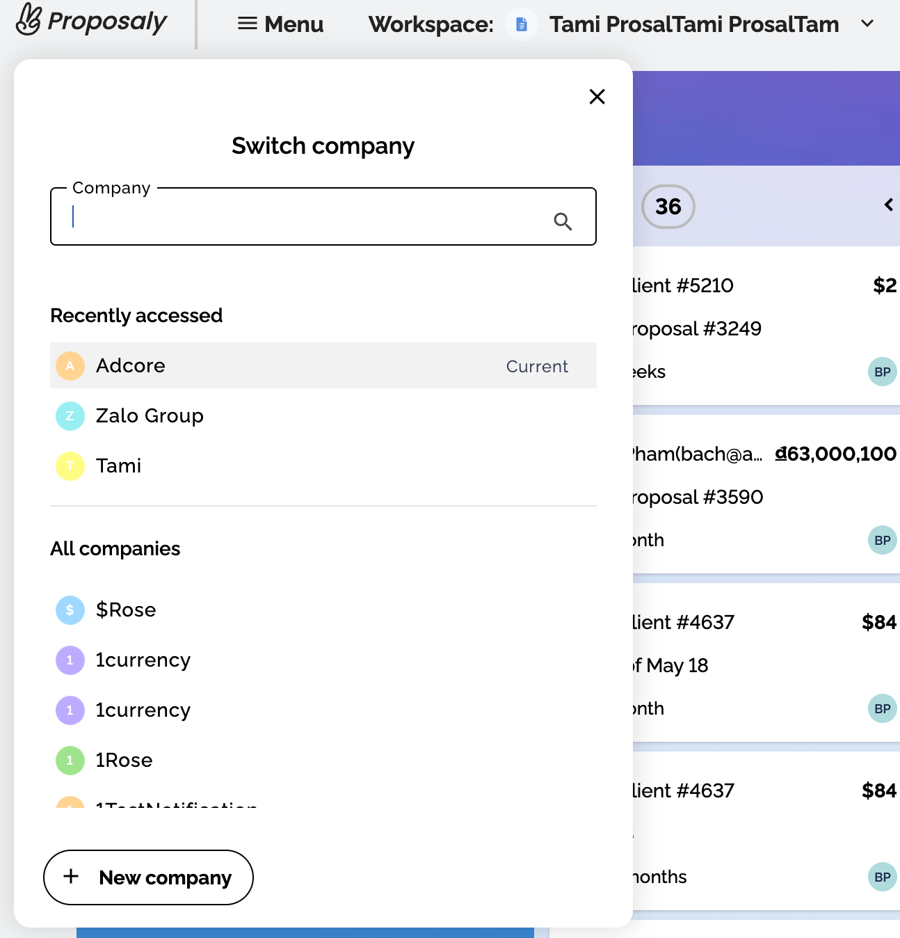The height and width of the screenshot is (938, 900).
Task: Switch to Zalo Group company
Action: (x=323, y=416)
